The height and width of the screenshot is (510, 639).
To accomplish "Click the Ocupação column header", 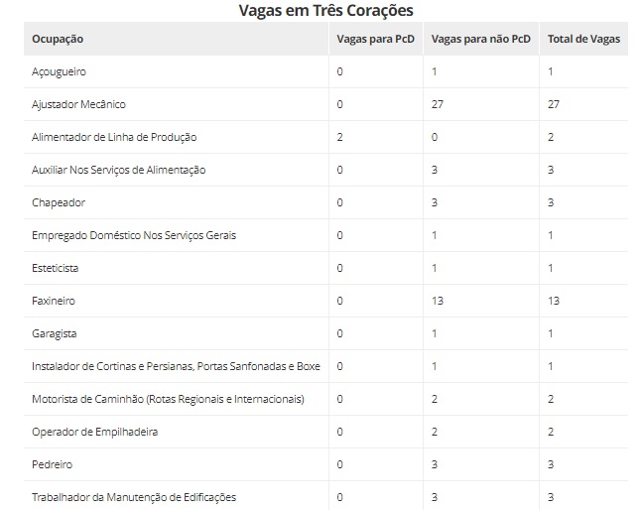I will [x=58, y=39].
